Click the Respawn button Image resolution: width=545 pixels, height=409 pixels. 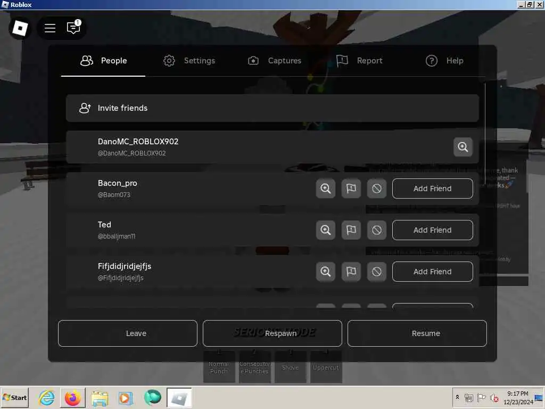272,333
